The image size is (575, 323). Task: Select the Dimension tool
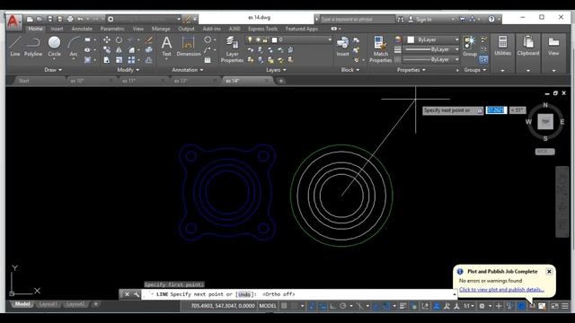188,46
